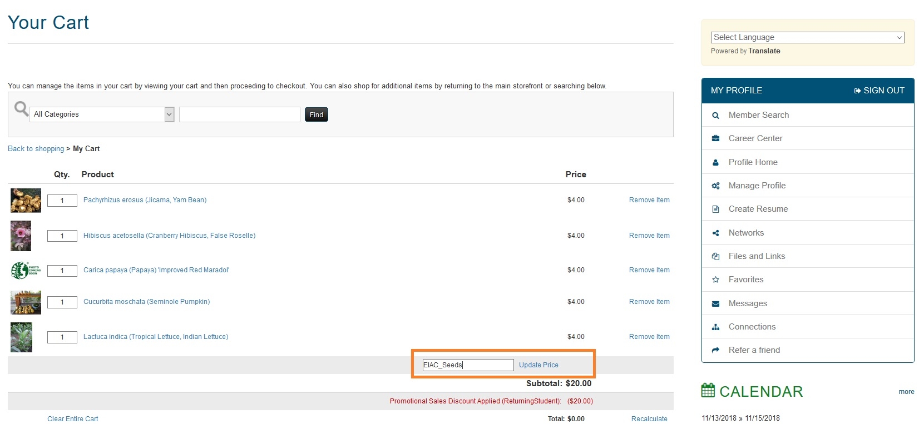Click the Favorites star icon
The image size is (919, 424).
pos(715,280)
